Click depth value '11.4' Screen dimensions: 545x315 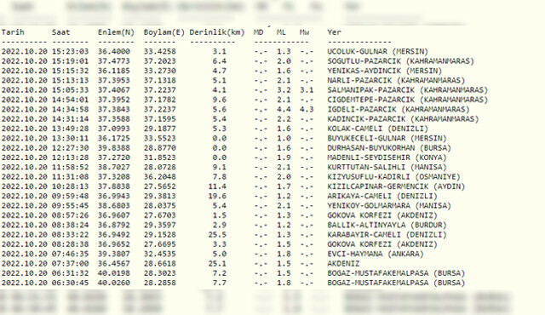coord(217,186)
